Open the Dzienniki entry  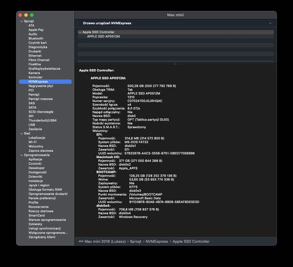(35, 177)
